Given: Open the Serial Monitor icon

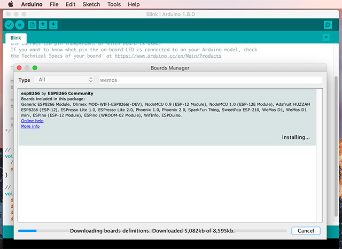Looking at the screenshot, I should [x=328, y=25].
